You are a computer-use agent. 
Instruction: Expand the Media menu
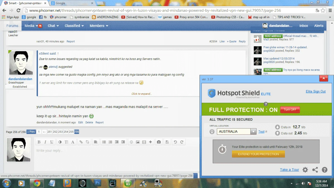click(31, 26)
